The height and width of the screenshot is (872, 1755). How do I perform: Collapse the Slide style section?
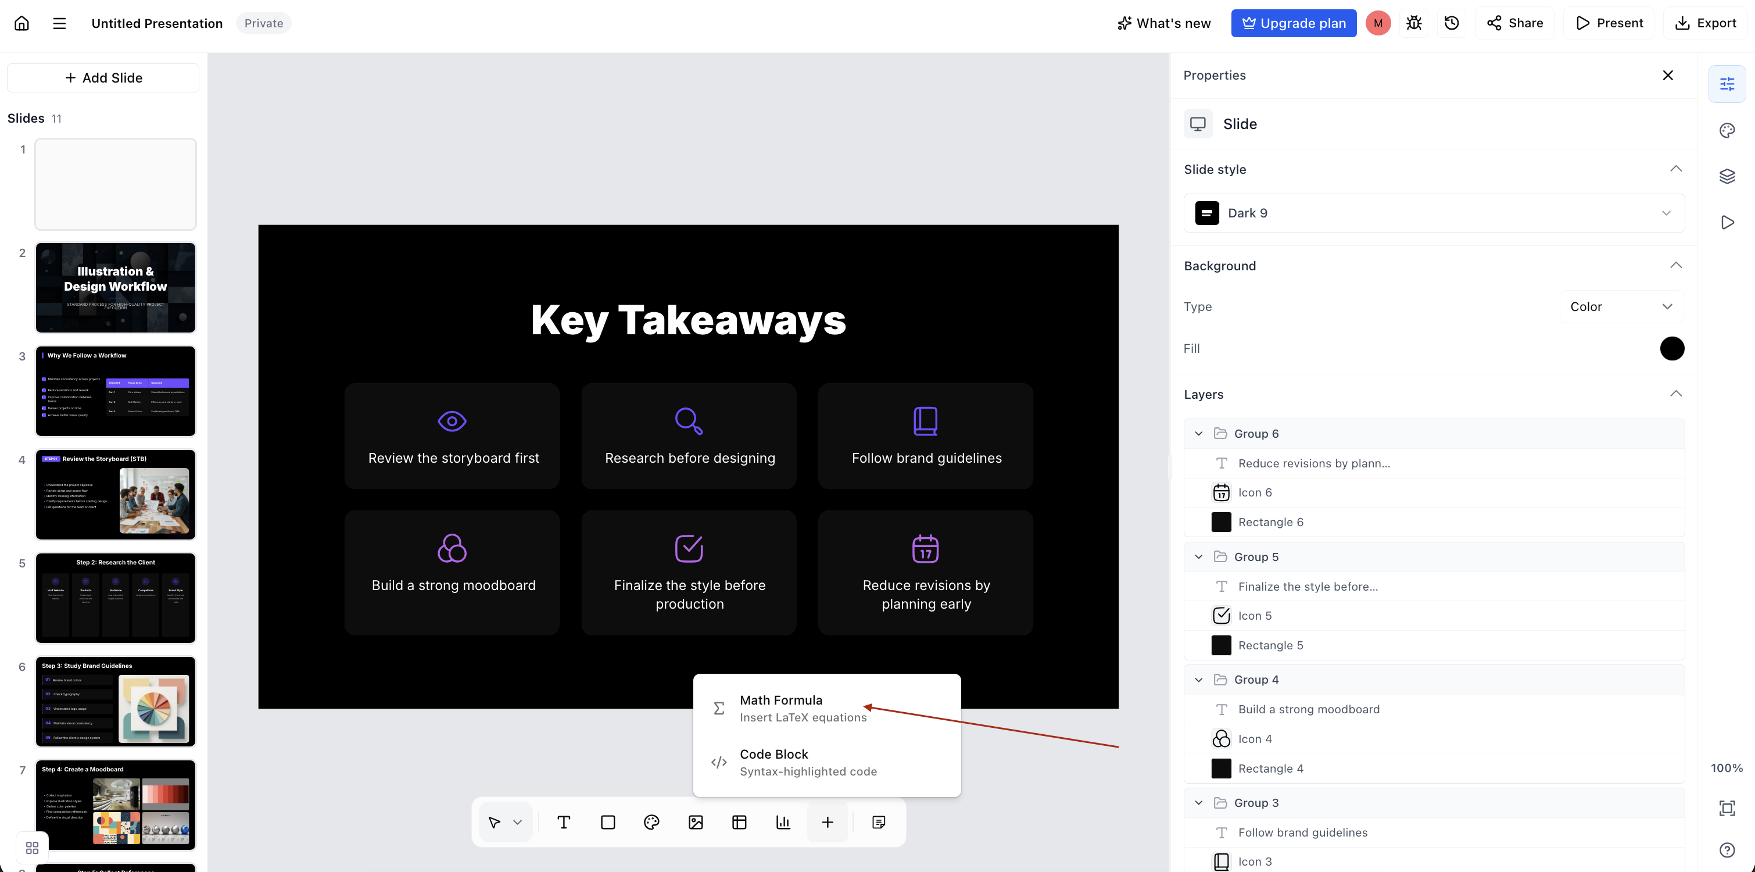1676,169
